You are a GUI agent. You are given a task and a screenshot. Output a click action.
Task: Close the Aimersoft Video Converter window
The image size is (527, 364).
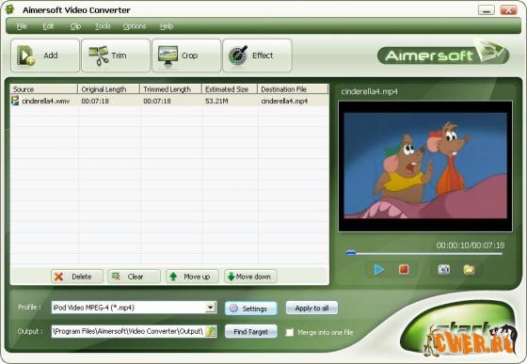508,10
